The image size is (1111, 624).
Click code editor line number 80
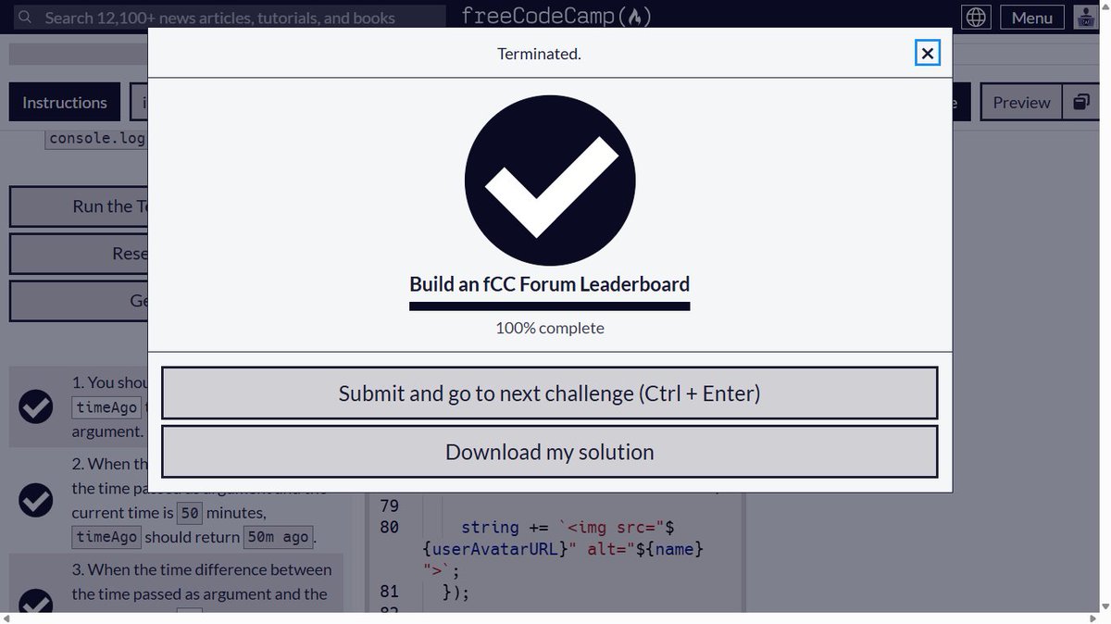(x=389, y=527)
